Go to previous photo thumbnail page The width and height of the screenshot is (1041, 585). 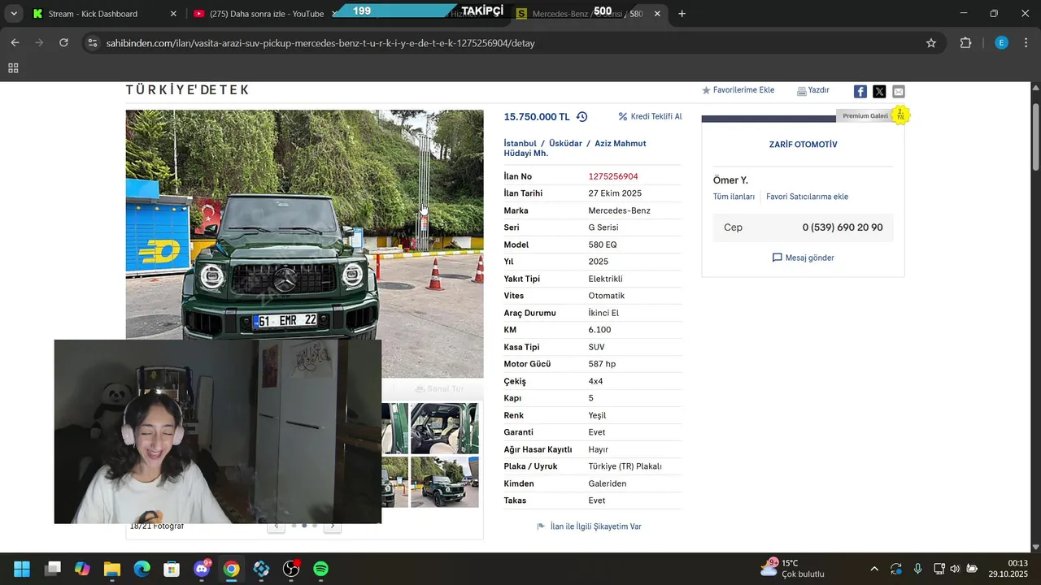(x=277, y=526)
